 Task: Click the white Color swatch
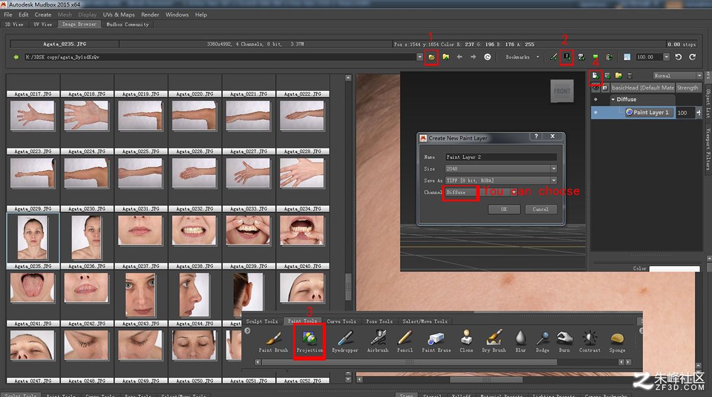(675, 268)
